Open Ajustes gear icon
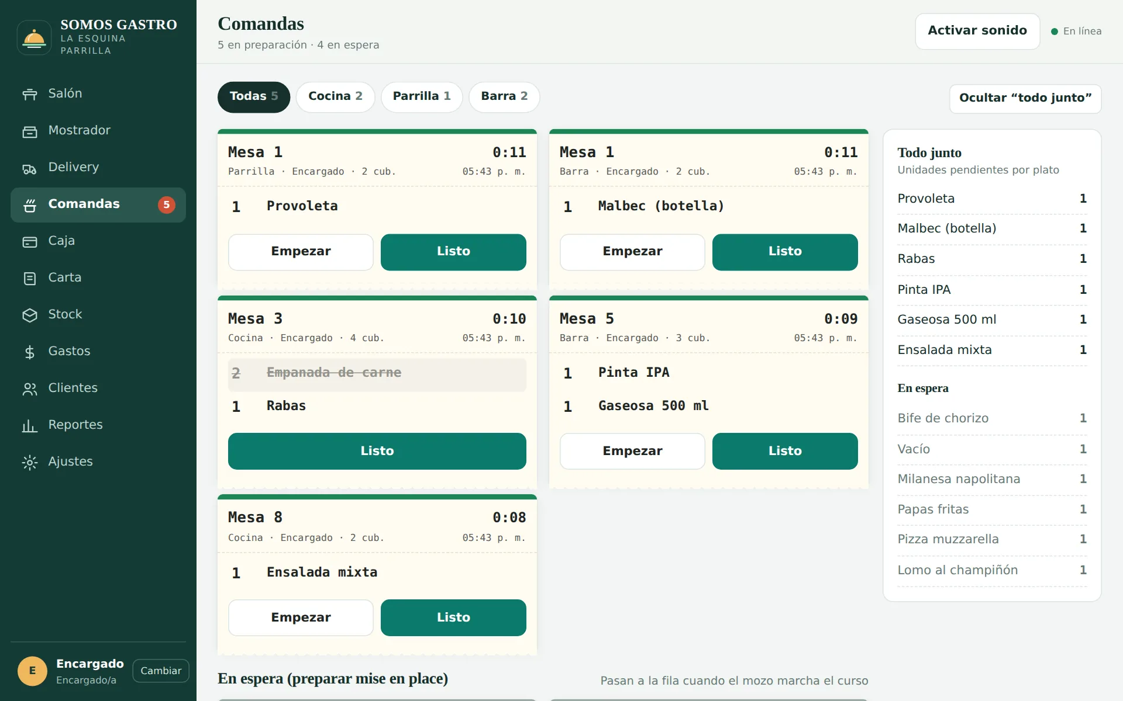This screenshot has width=1123, height=701. click(x=30, y=462)
